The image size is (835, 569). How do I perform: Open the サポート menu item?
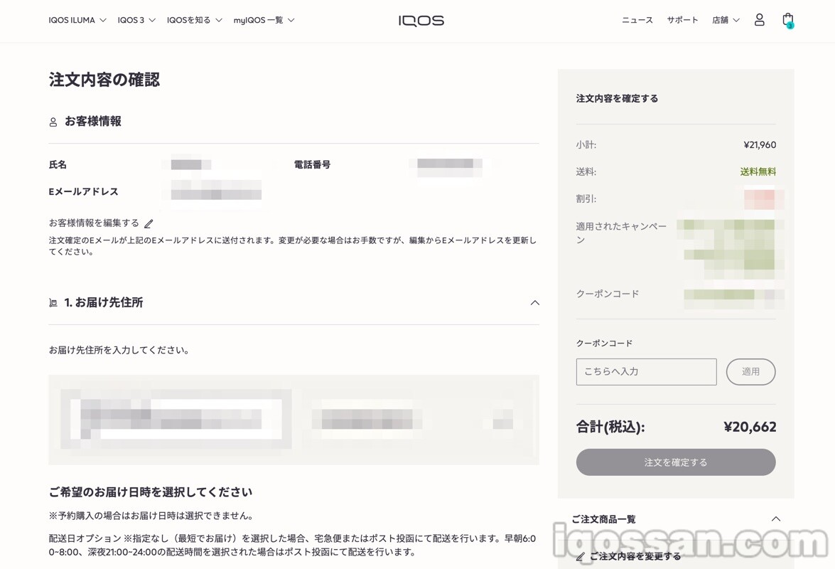682,21
